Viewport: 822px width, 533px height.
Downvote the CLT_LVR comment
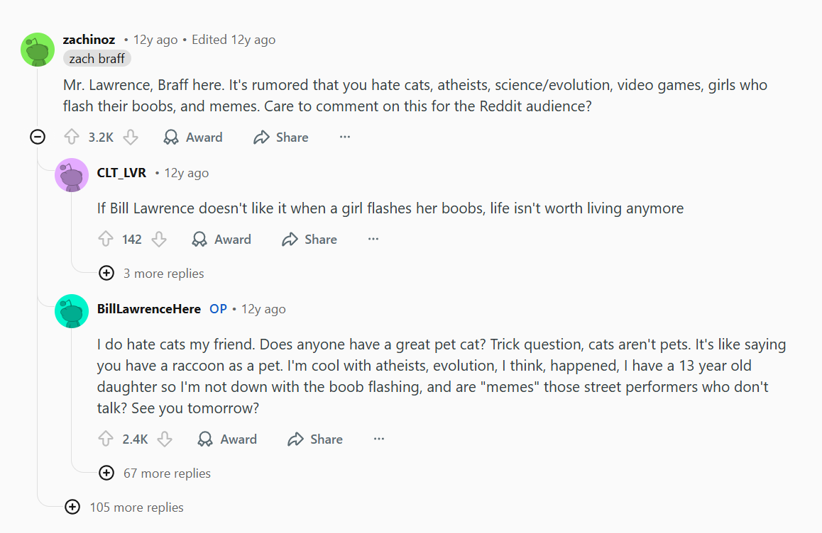159,240
